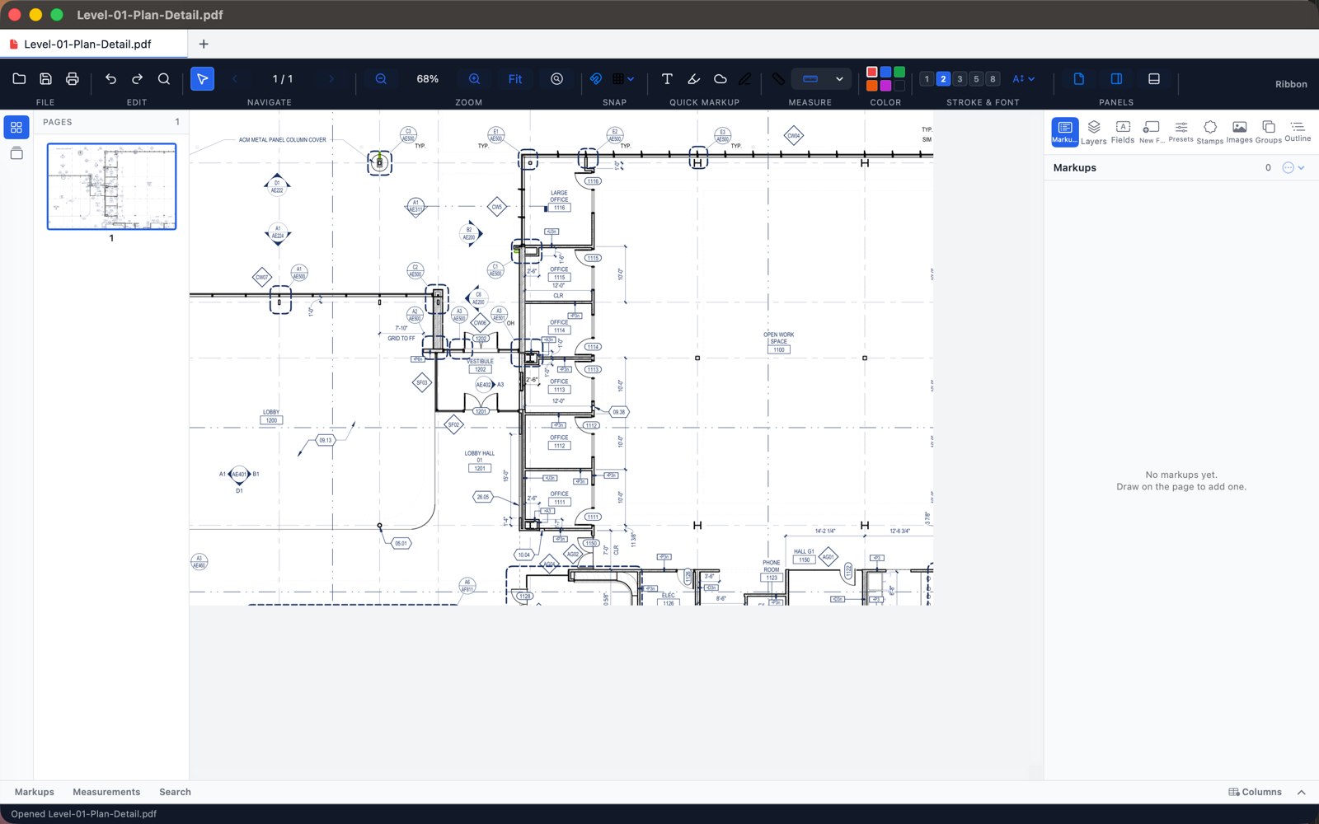Select the pen markup tool

(745, 79)
